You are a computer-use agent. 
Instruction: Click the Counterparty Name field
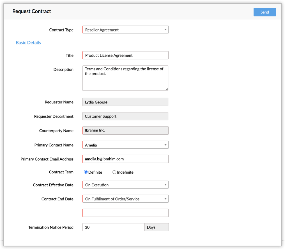click(125, 130)
